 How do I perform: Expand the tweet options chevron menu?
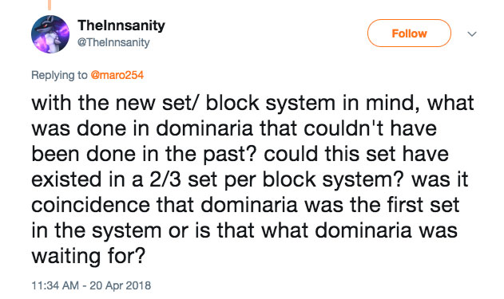[471, 33]
